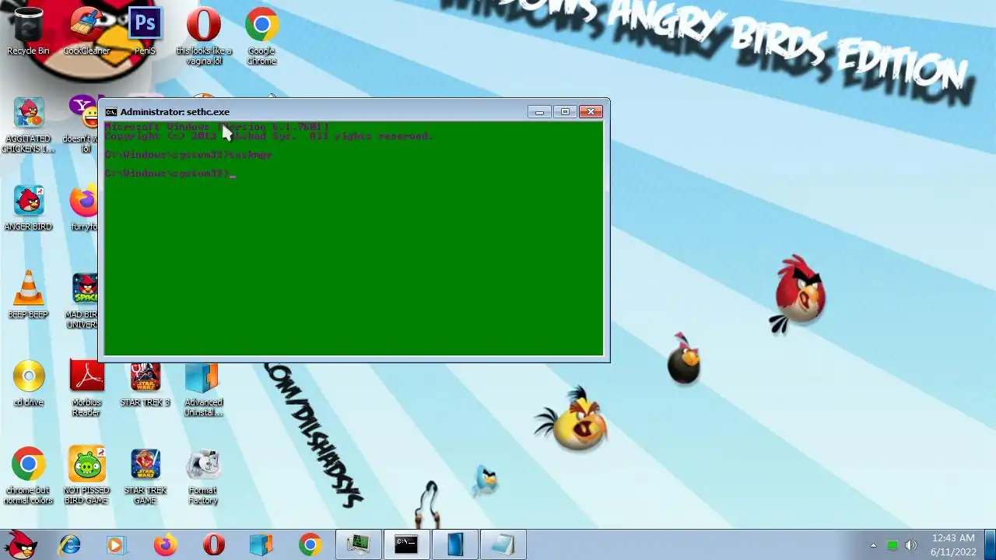Close the Administrator: sethc.exe window
The width and height of the screenshot is (996, 560).
tap(591, 112)
